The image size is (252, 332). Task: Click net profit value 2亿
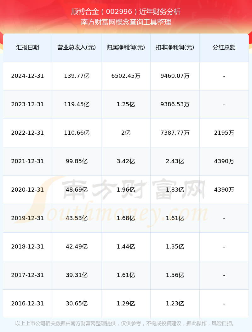coord(126,133)
